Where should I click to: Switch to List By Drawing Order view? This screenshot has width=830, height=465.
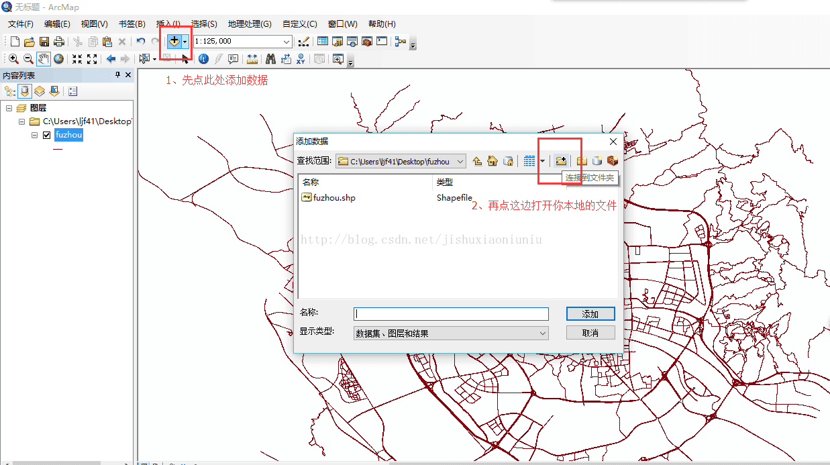coord(9,91)
